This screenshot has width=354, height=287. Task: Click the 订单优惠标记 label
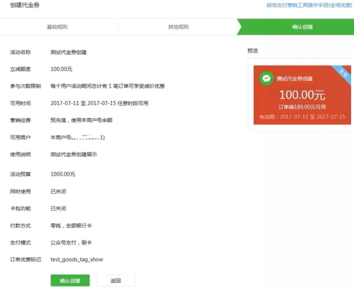point(26,259)
